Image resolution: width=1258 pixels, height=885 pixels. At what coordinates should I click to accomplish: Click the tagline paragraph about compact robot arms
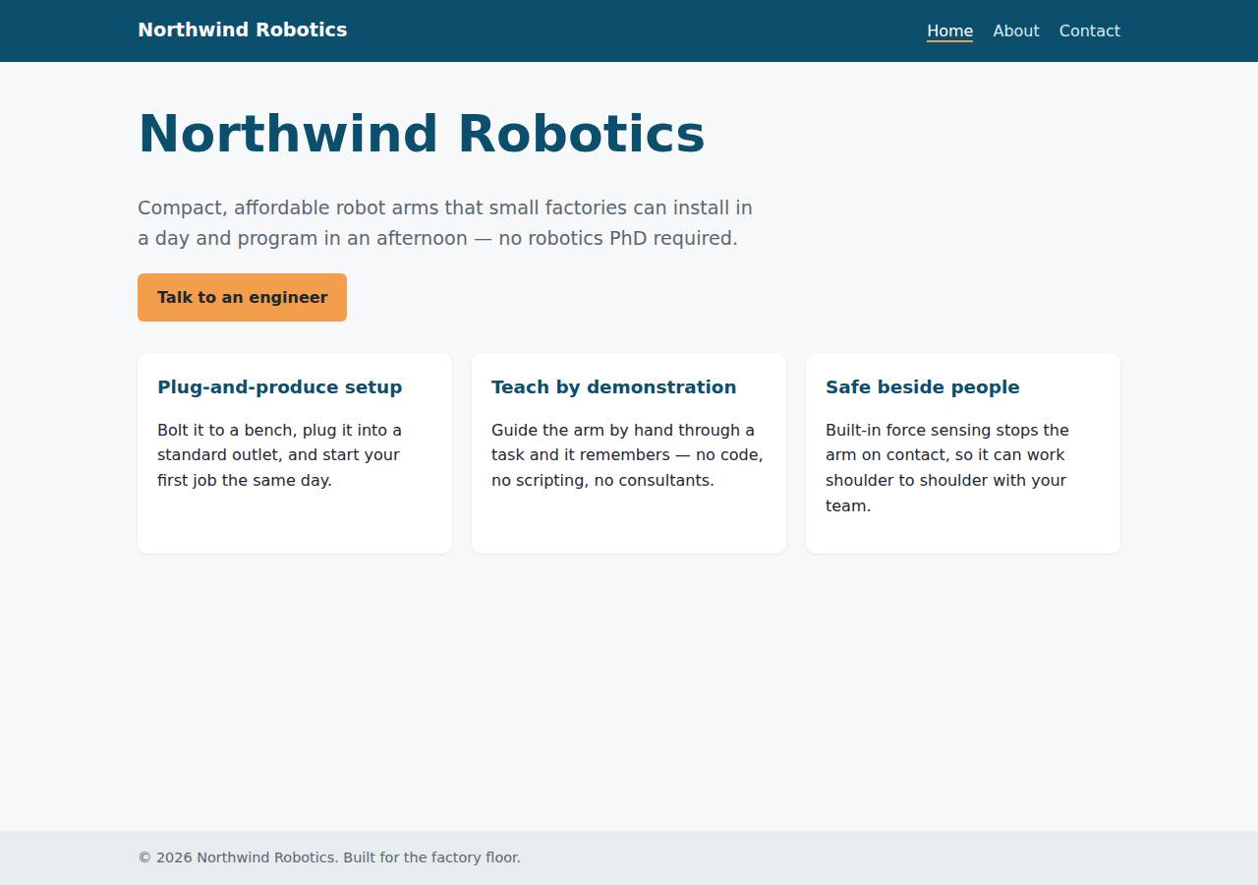point(445,222)
